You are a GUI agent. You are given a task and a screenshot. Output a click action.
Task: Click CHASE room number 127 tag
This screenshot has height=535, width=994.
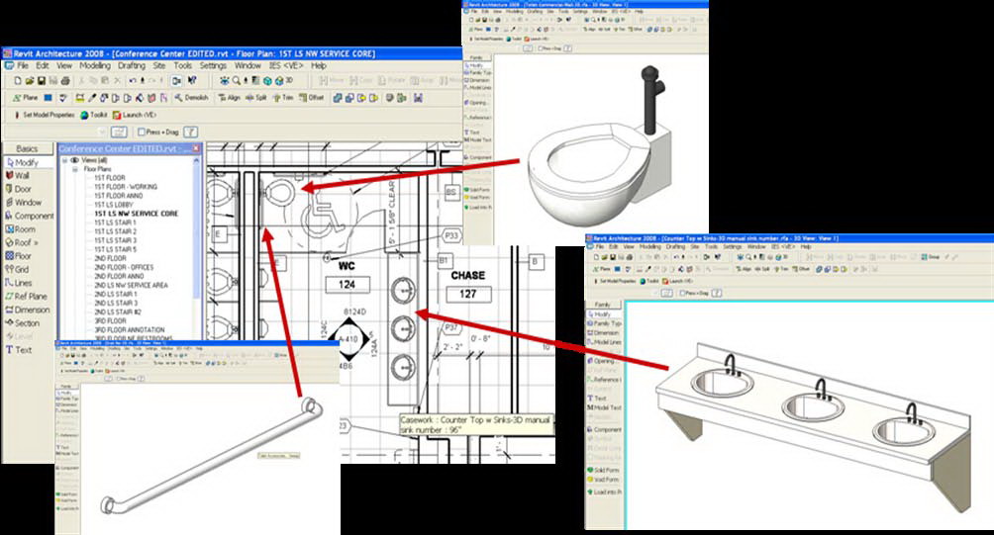coord(468,294)
